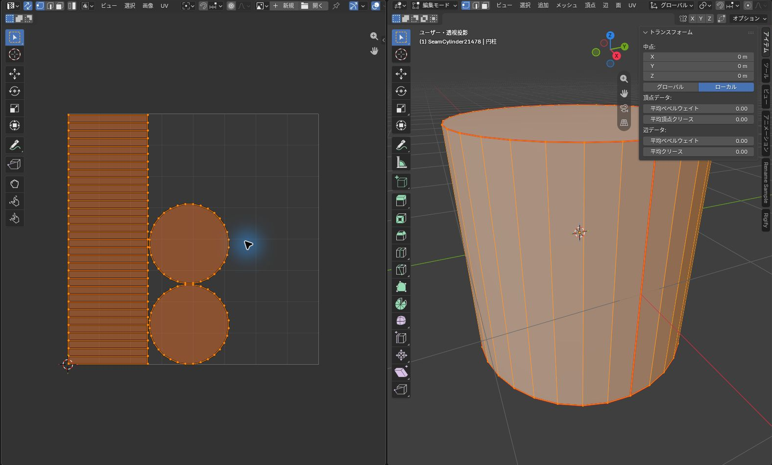772x465 pixels.
Task: Select the Bevel tool
Action: tap(401, 235)
